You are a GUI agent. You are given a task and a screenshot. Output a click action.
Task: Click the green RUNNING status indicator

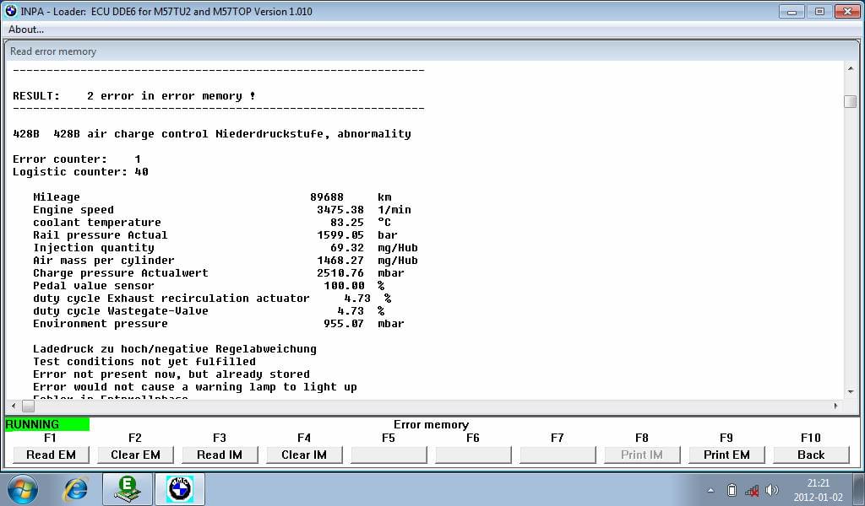click(x=47, y=424)
